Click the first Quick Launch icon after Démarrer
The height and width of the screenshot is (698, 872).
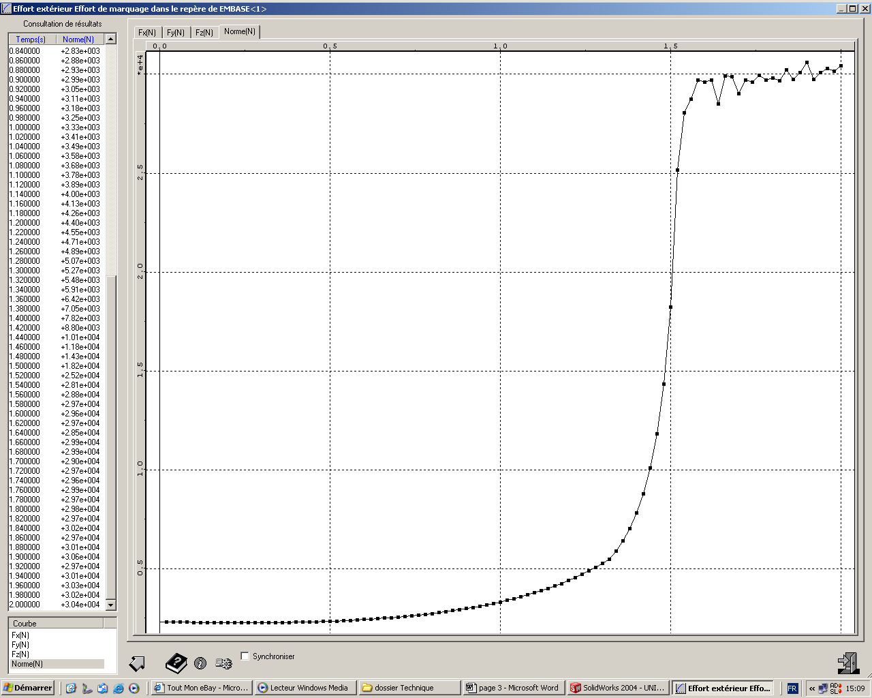71,688
